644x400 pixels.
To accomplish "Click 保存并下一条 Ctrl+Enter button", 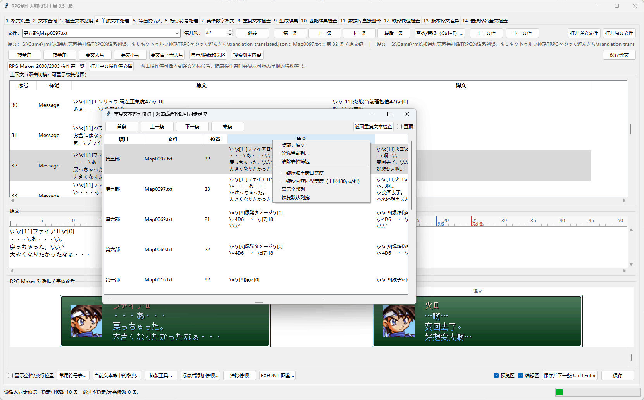I will point(570,376).
